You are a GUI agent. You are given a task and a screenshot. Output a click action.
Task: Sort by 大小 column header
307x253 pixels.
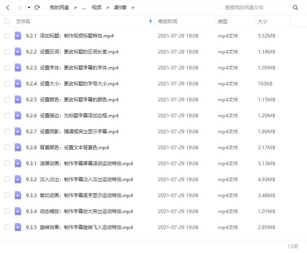[263, 21]
